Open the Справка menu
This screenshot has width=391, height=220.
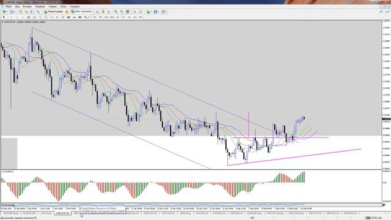point(75,6)
